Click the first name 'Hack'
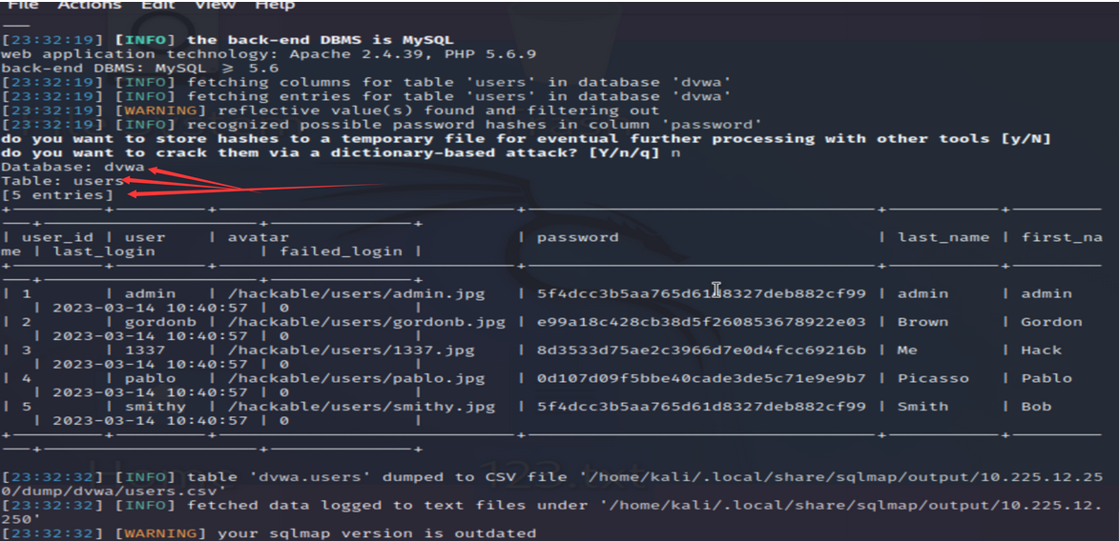Image resolution: width=1119 pixels, height=541 pixels. tap(1042, 350)
